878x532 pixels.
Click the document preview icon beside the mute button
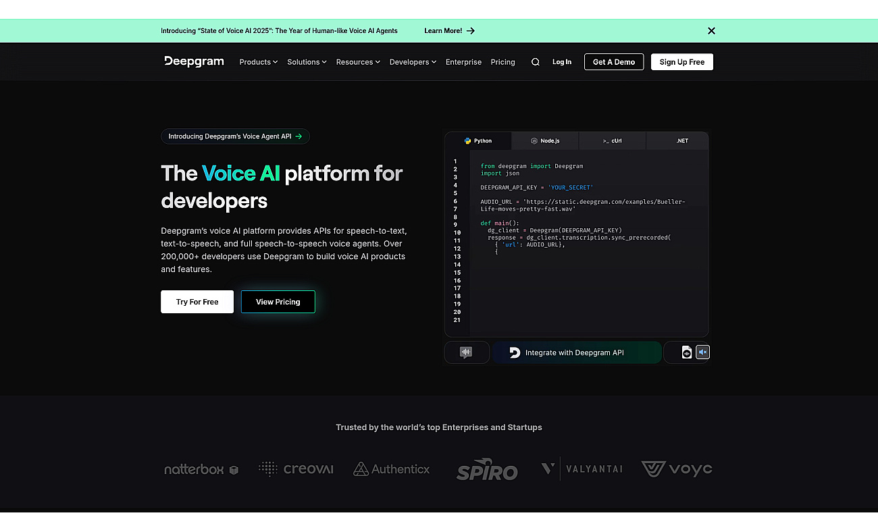click(687, 352)
